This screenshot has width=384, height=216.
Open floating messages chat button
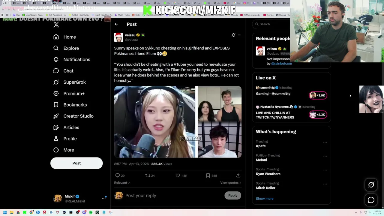point(371,200)
